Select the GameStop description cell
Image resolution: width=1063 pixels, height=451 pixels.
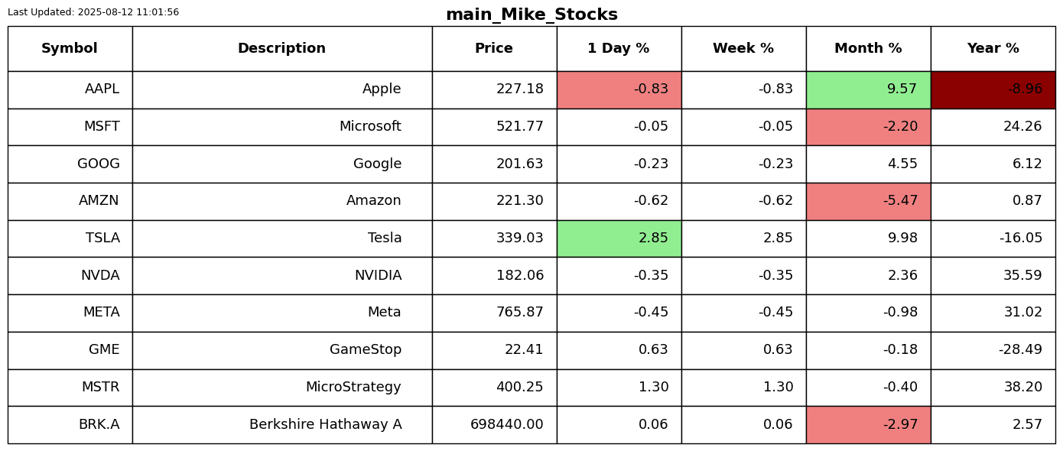click(281, 350)
